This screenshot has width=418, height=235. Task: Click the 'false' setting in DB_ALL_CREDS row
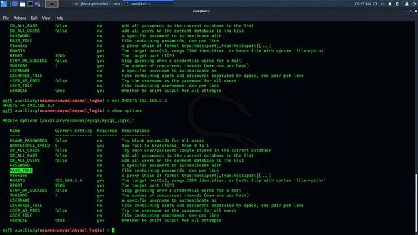pos(61,151)
